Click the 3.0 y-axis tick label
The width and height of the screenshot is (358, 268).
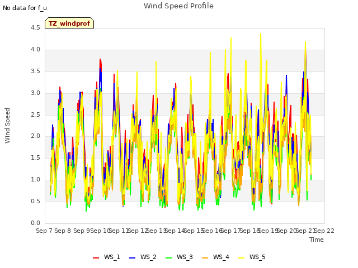tap(35, 93)
